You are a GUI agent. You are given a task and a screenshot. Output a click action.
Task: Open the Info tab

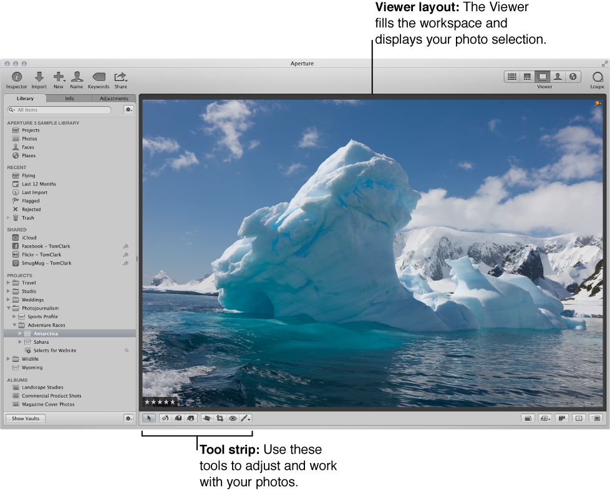70,98
